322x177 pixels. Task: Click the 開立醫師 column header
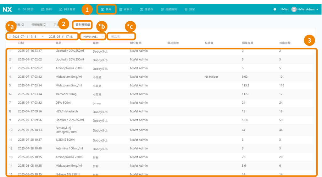click(x=136, y=43)
